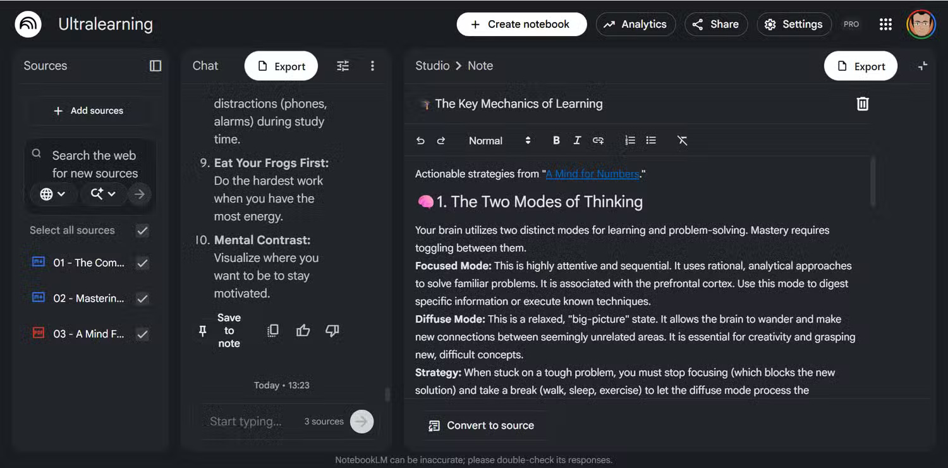The image size is (948, 468).
Task: Open Google apps grid
Action: [885, 24]
